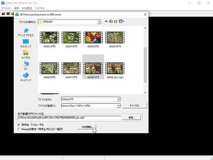
Task: Click the start creation button
Action: 87,127
